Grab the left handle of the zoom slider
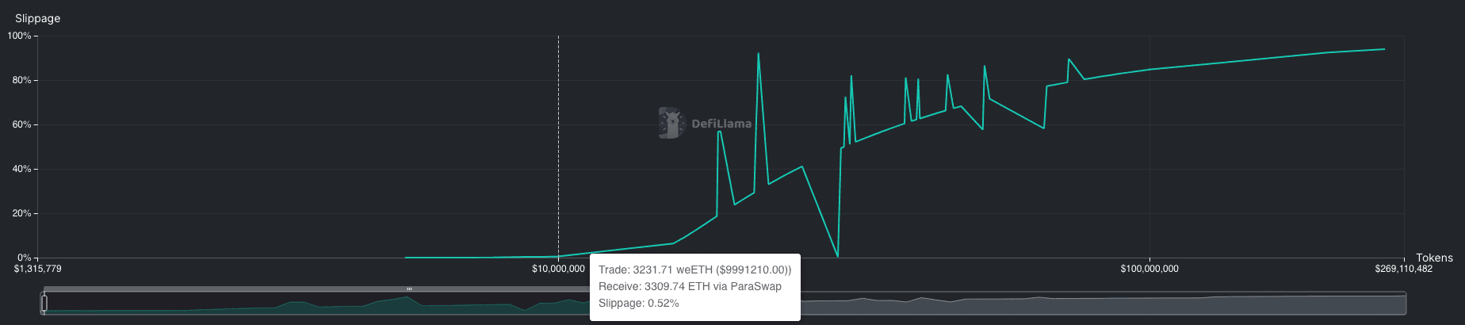Screen dimensions: 1465x325 pos(44,303)
